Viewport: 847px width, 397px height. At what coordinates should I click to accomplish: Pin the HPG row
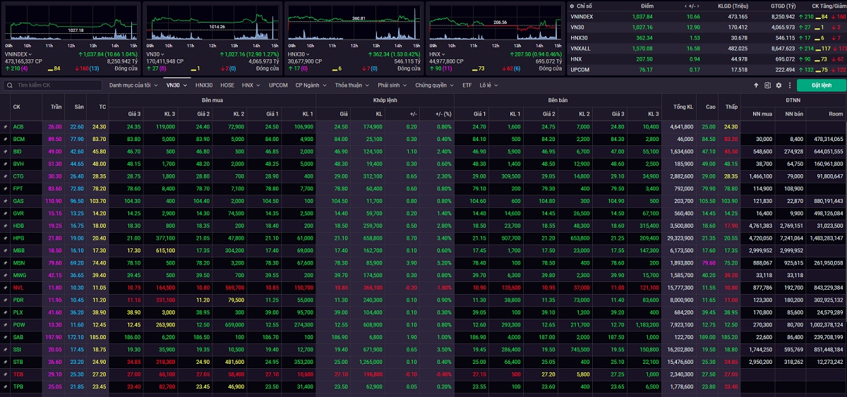point(5,238)
